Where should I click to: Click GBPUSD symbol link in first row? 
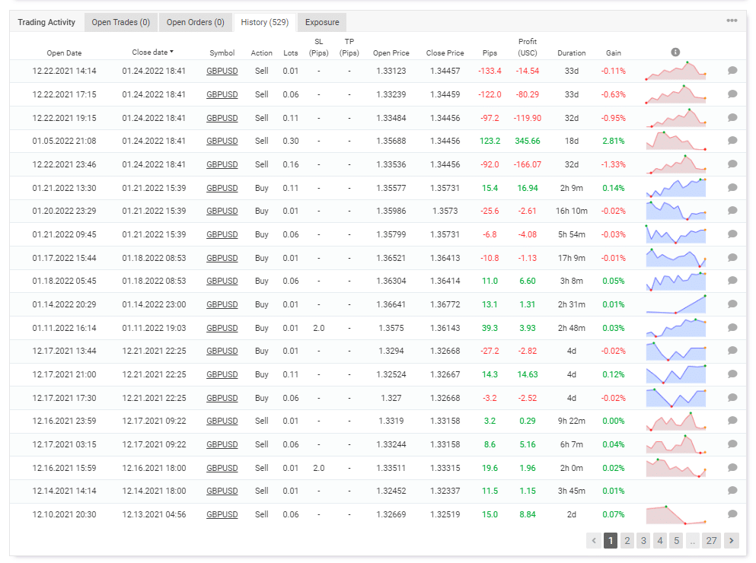tap(222, 71)
